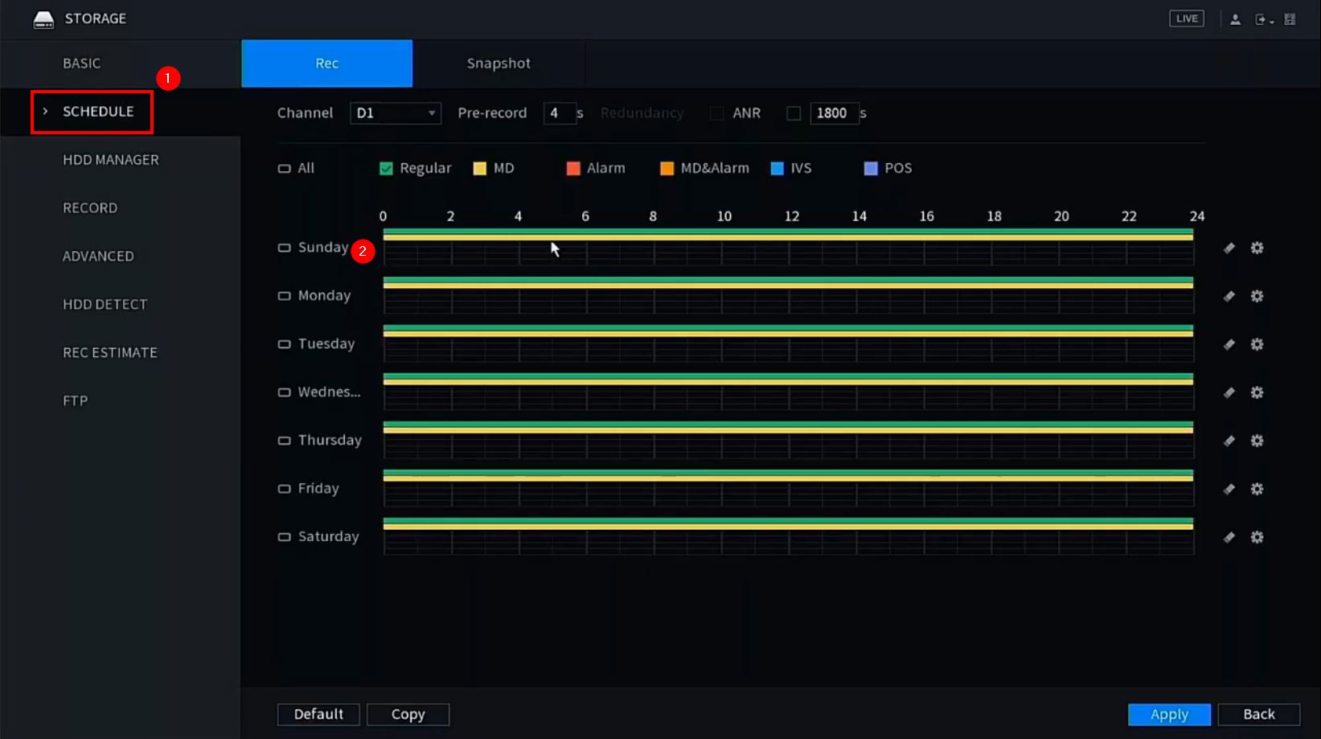
Task: Click the LIVE view icon
Action: pos(1186,18)
